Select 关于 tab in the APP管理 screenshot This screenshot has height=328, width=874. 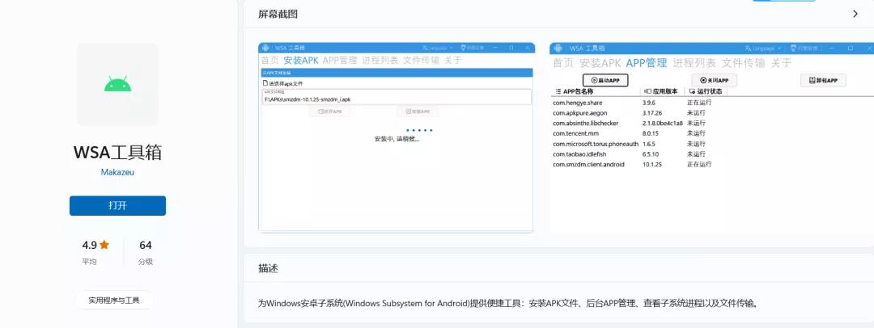coord(782,63)
